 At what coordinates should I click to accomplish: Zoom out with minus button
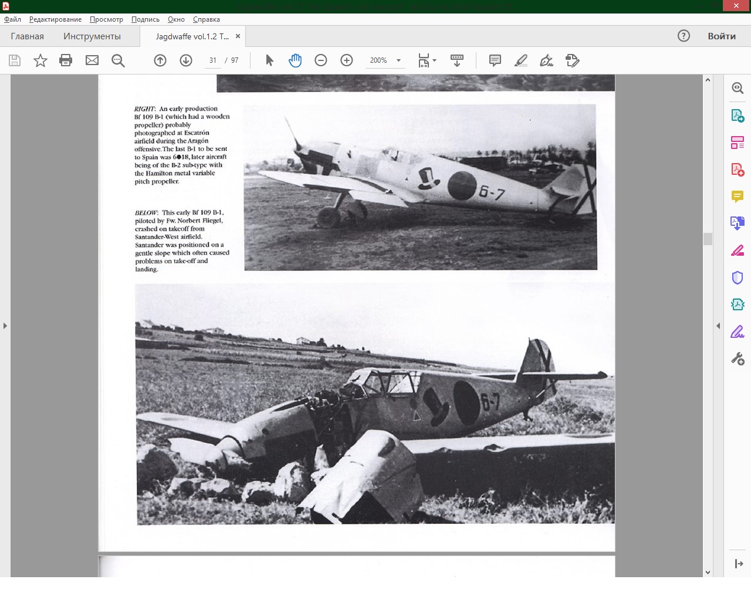pyautogui.click(x=321, y=60)
